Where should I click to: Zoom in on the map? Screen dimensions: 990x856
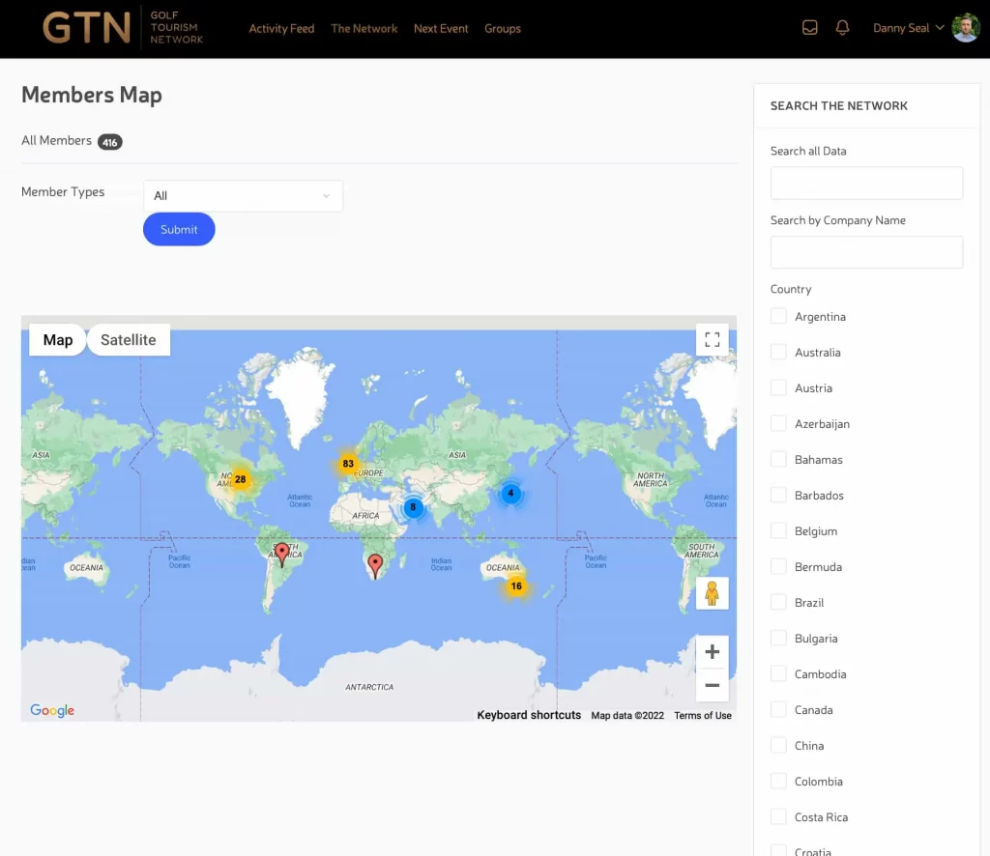coord(712,652)
